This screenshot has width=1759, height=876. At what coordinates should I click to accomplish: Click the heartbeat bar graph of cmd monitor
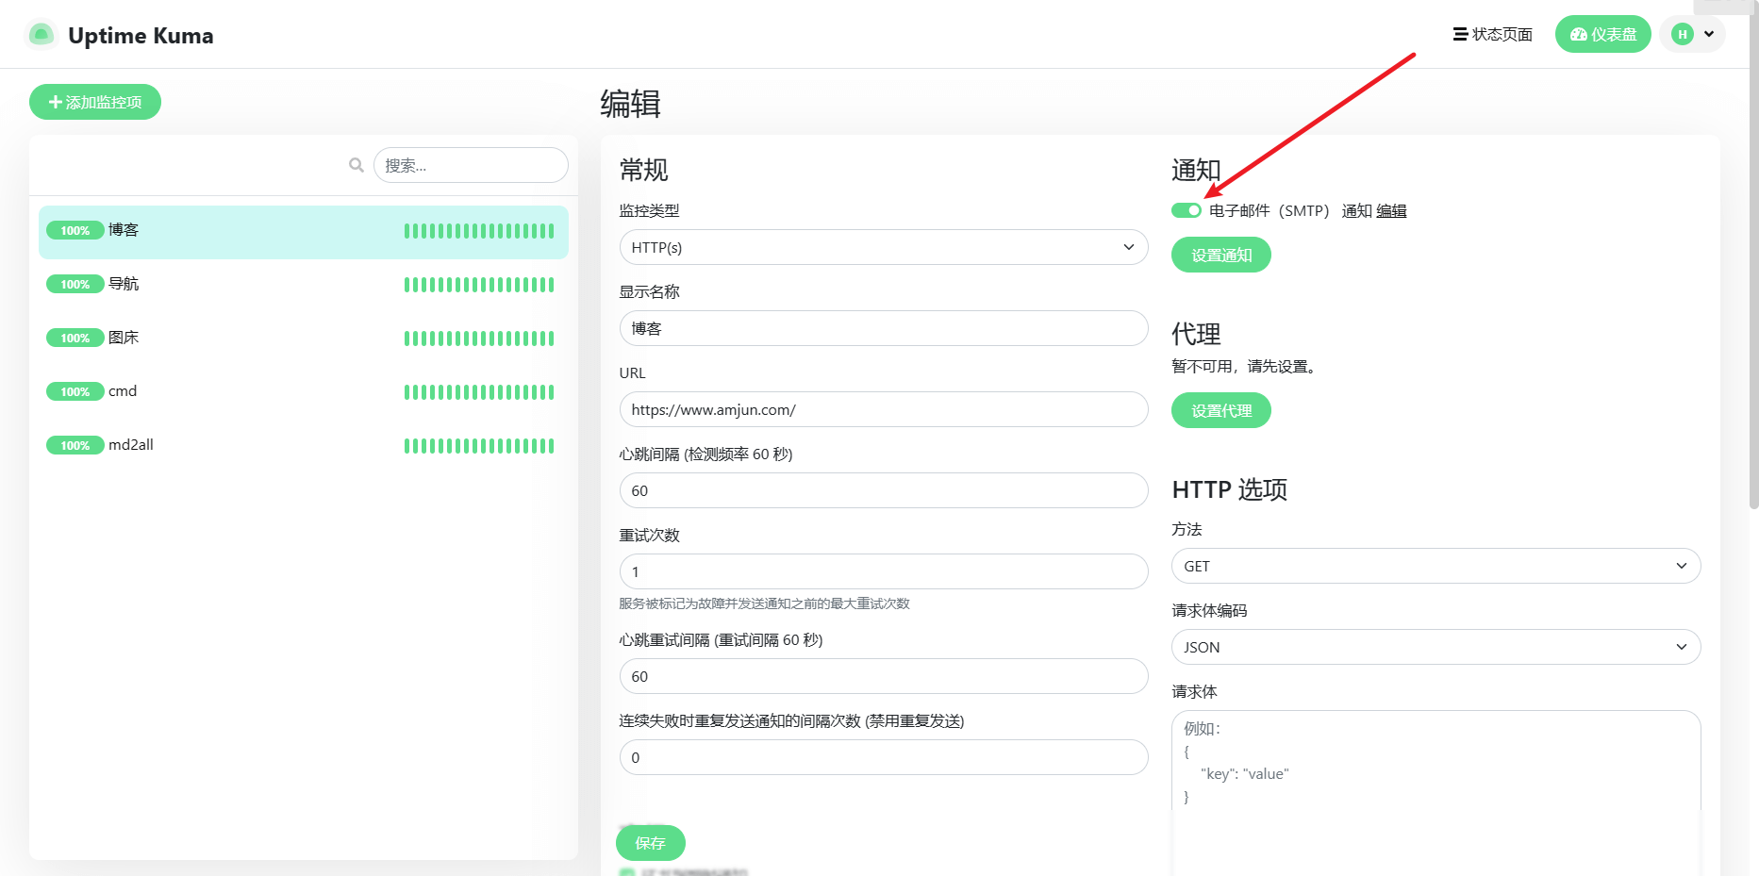478,391
